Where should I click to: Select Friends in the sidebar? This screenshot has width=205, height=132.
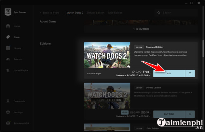[x=18, y=59]
